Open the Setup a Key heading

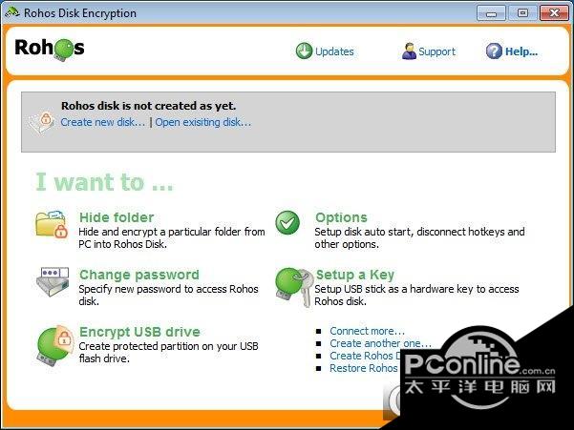[355, 275]
